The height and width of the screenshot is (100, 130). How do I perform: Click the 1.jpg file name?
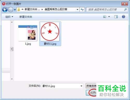click(28, 44)
